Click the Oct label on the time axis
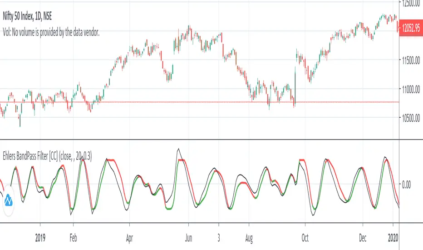Image resolution: width=423 pixels, height=250 pixels. pos(305,238)
